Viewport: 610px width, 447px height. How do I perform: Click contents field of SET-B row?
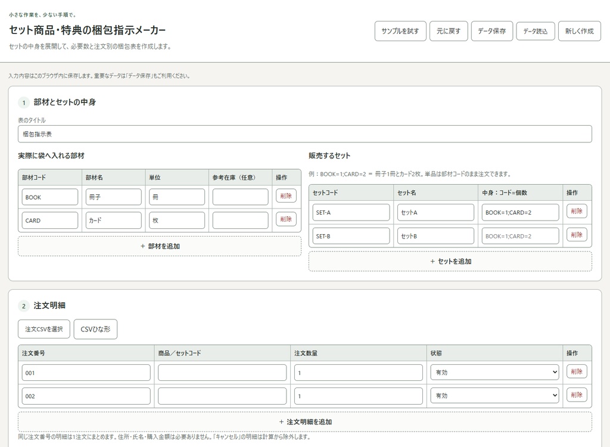pos(520,236)
